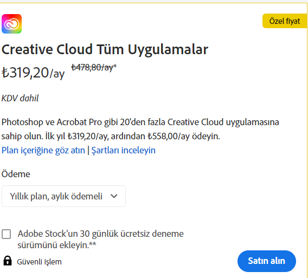The image size is (308, 278).
Task: Click the Photoshop ve Acrobat Pro description text
Action: pyautogui.click(x=140, y=129)
